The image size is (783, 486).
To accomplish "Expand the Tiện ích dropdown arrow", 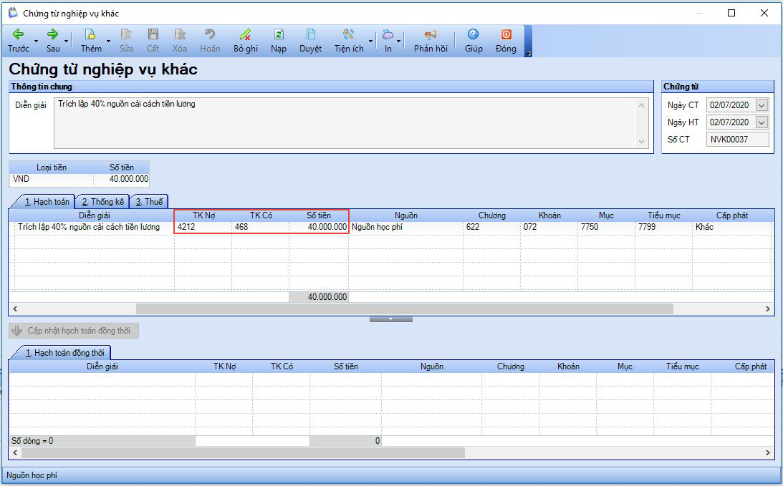I will pos(370,41).
